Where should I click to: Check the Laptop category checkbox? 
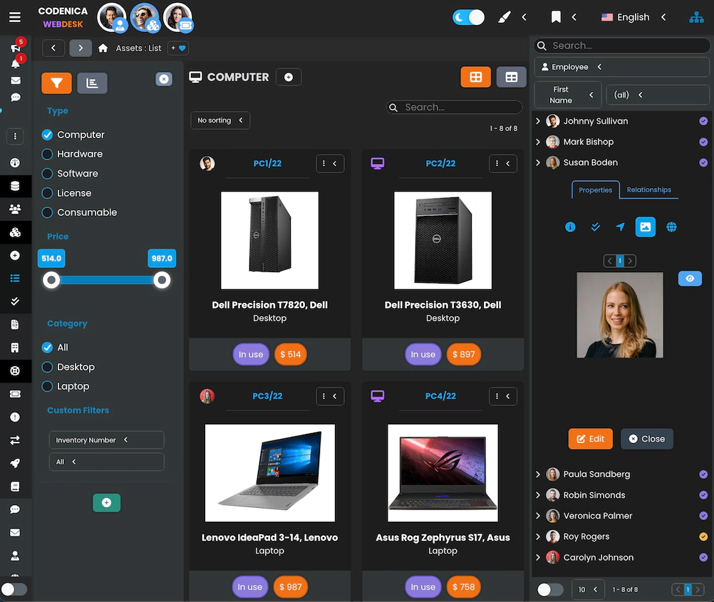point(46,386)
